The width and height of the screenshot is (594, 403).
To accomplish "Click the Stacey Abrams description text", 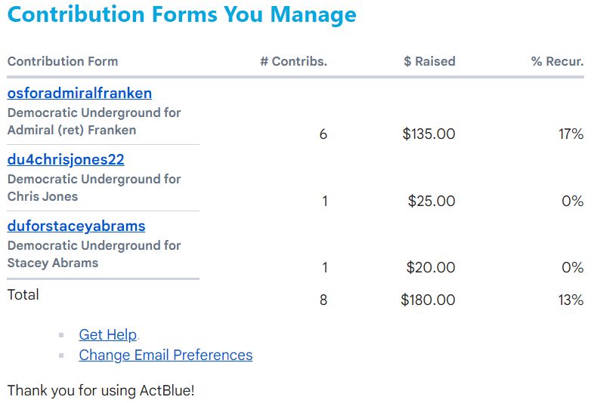I will (53, 263).
